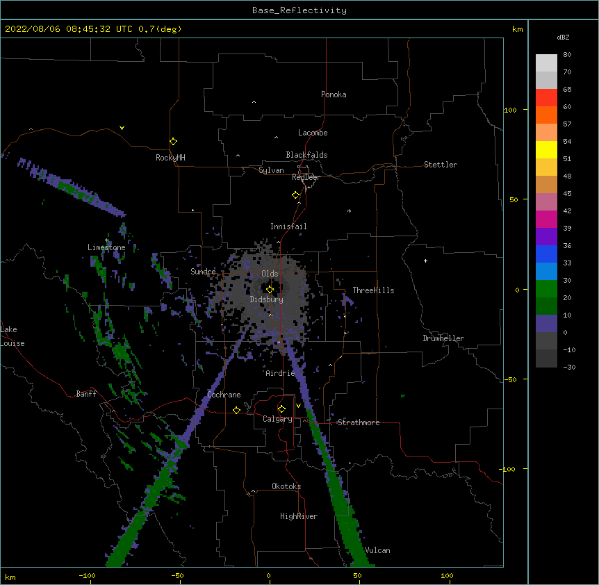The image size is (599, 585).
Task: Click the -50 tick on the right vertical axis
Action: [510, 379]
